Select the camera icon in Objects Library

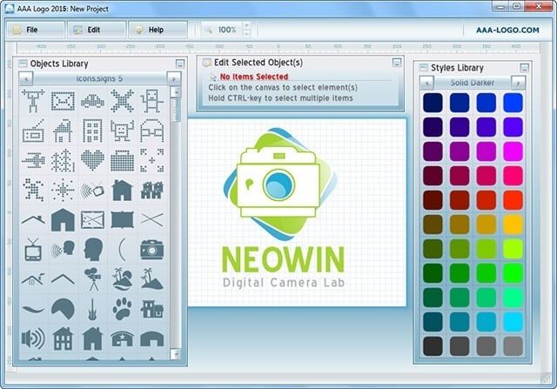(152, 250)
